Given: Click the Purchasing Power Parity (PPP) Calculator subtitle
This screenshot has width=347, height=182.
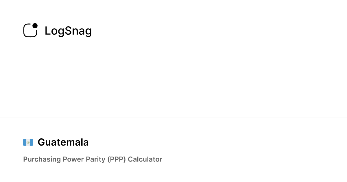Looking at the screenshot, I should point(93,159).
